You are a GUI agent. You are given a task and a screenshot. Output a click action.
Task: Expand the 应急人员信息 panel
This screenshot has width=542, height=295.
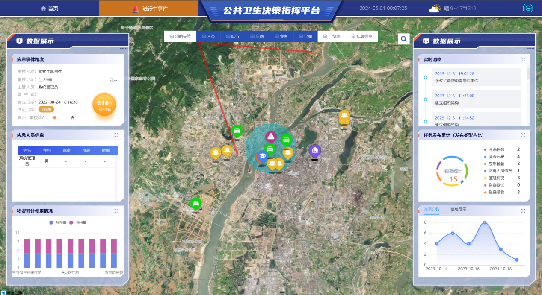116,135
